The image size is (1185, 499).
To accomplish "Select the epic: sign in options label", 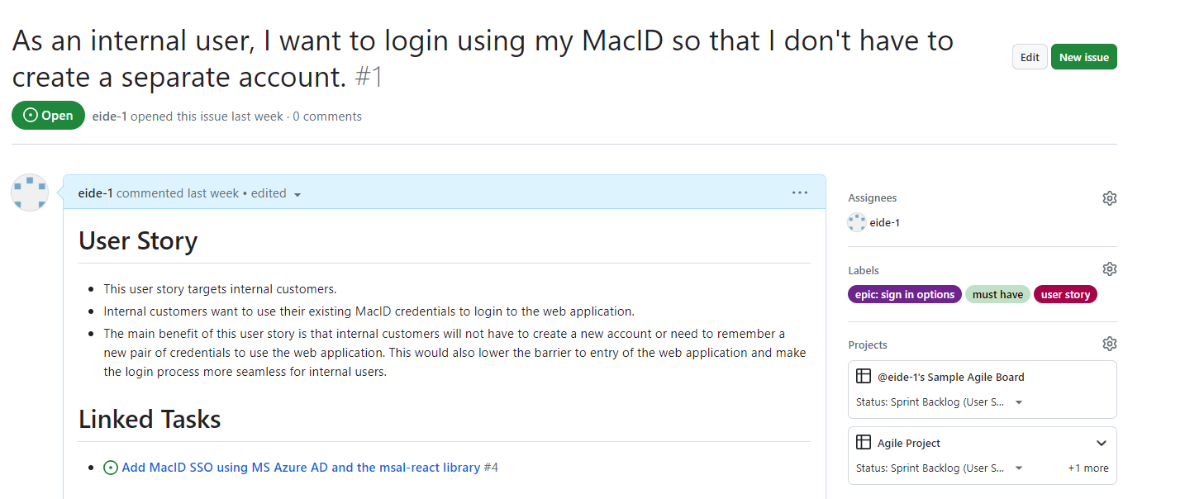I will pyautogui.click(x=905, y=295).
